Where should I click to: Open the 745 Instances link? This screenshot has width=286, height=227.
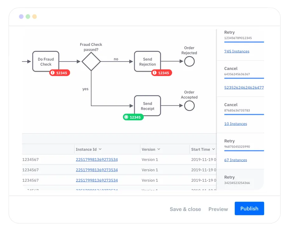point(237,51)
